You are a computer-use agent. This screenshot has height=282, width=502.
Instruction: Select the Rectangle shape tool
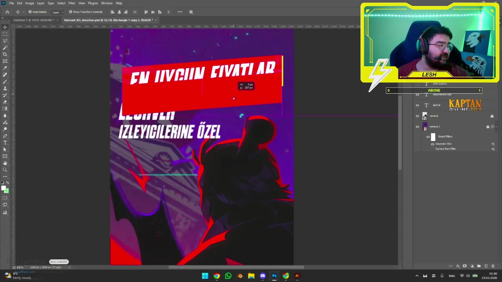pyautogui.click(x=5, y=156)
